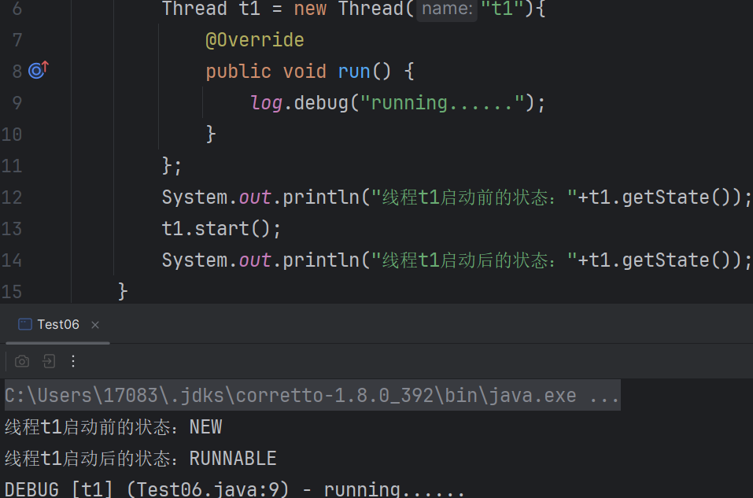Click line number 9 in the gutter

17,103
